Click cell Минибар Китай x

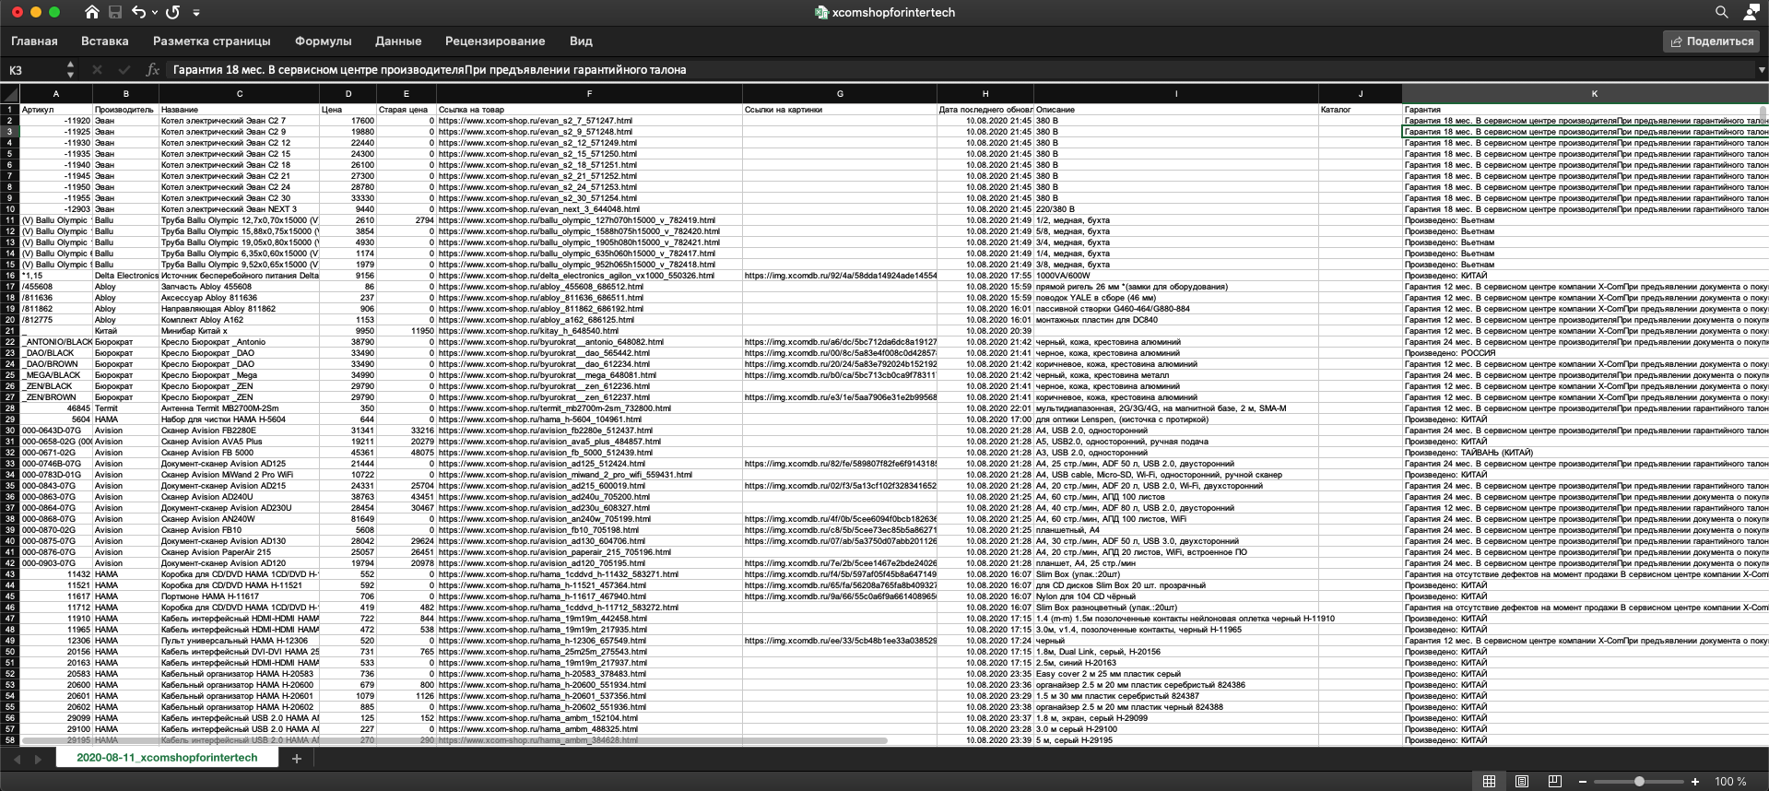240,331
